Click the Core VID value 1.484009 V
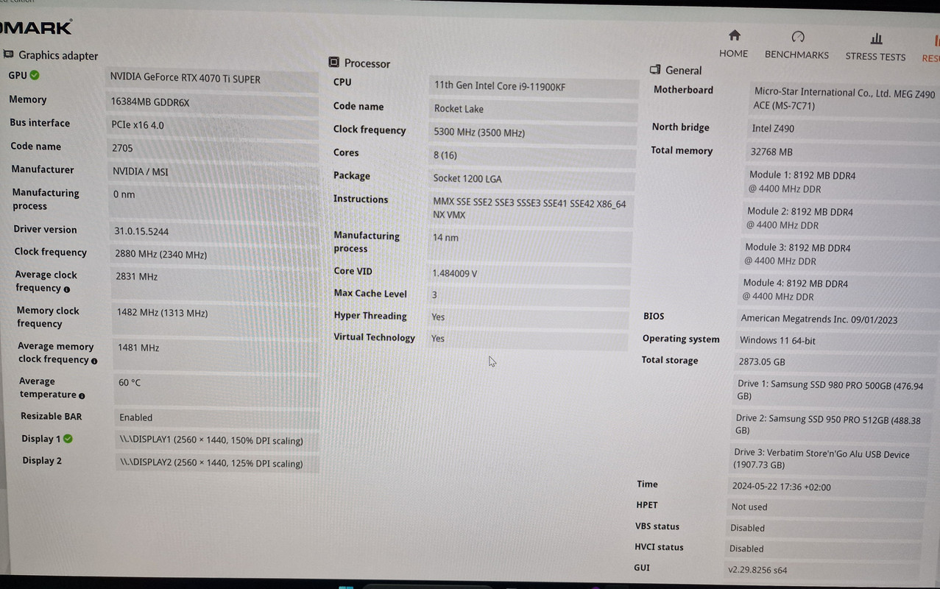Screen dimensions: 940x589 [454, 273]
